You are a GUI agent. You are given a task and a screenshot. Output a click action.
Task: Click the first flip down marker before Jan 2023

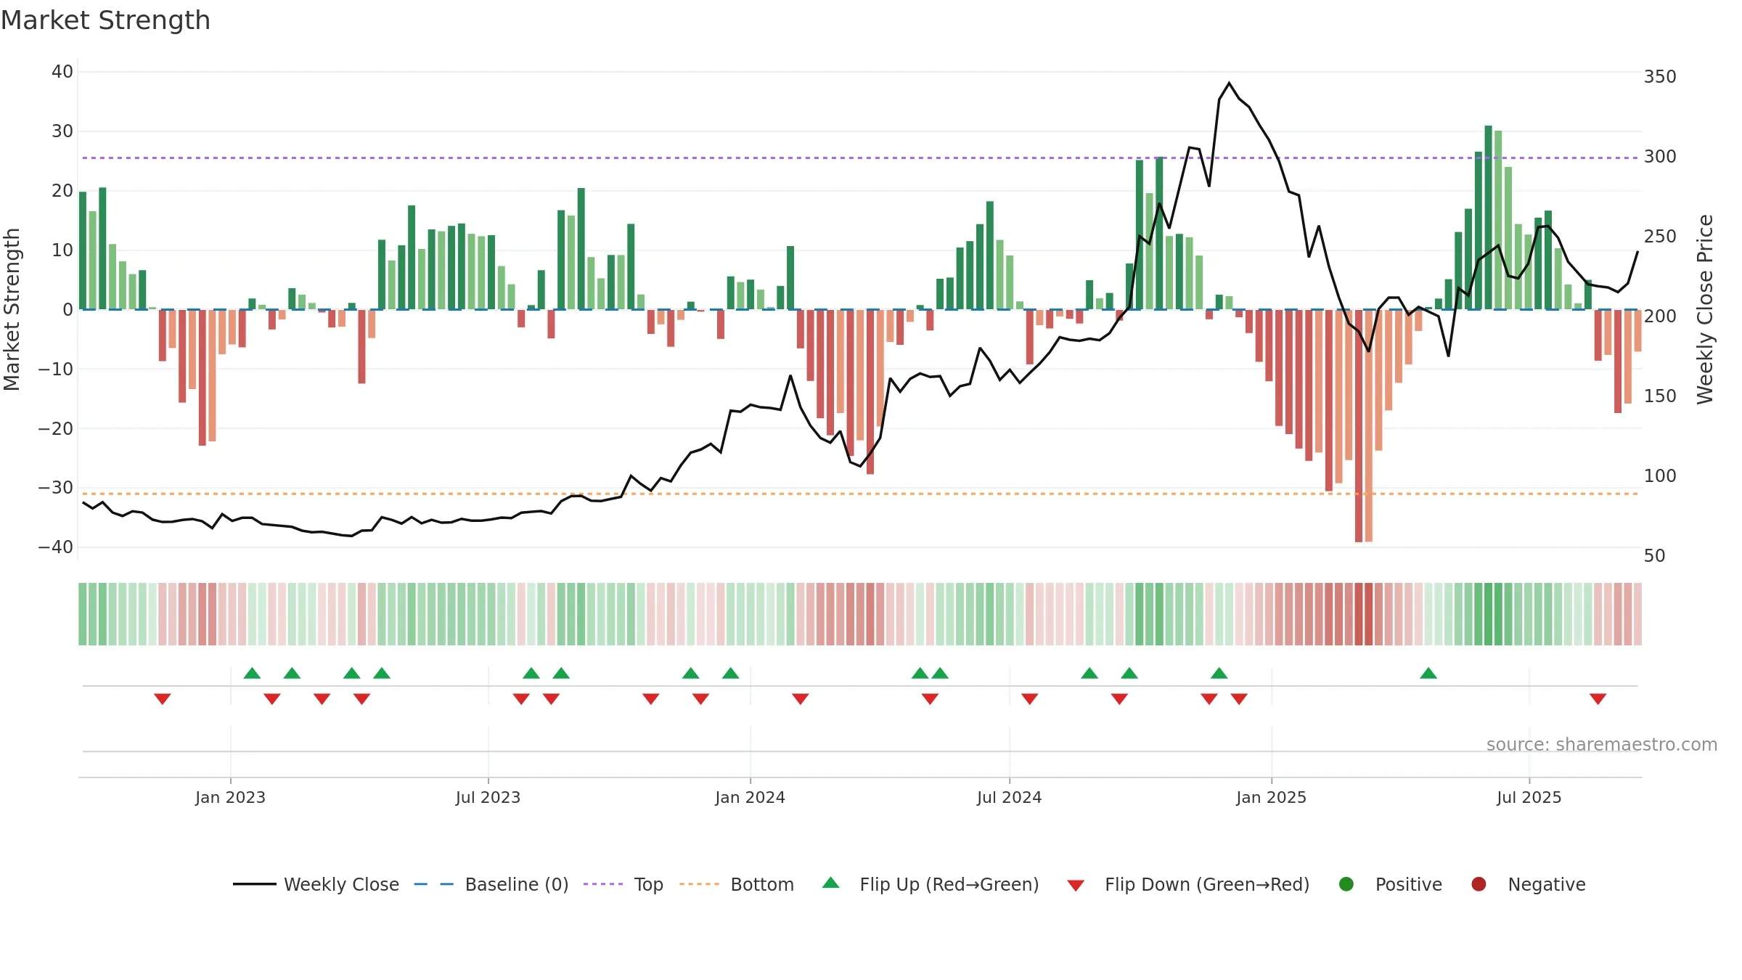[163, 699]
